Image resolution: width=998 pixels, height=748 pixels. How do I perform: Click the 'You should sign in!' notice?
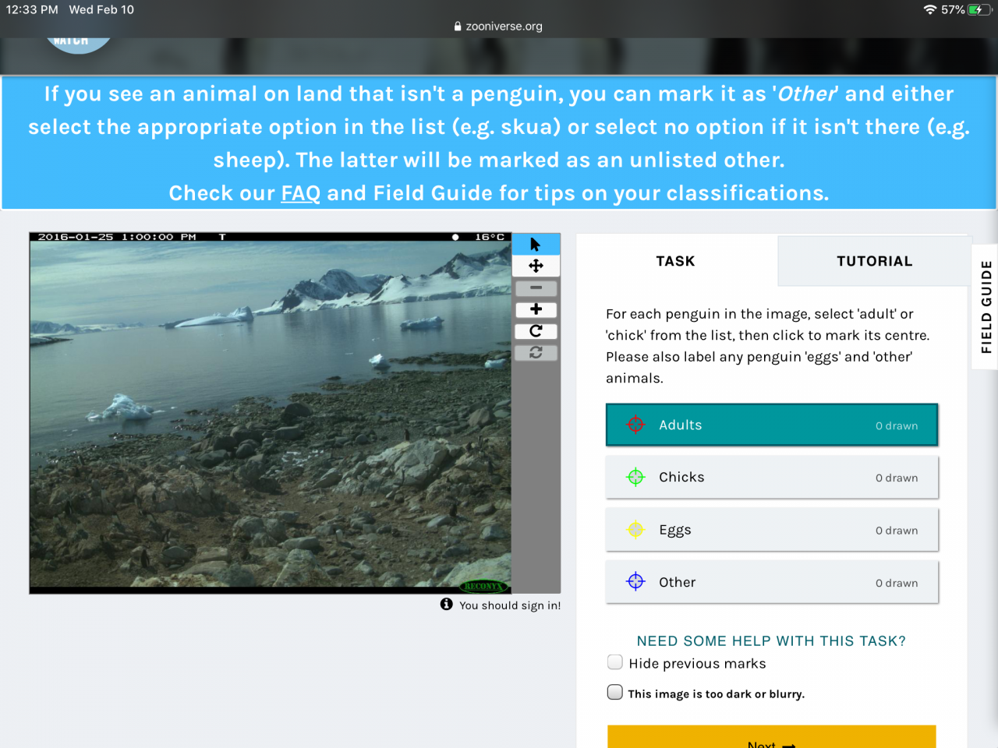pos(510,605)
